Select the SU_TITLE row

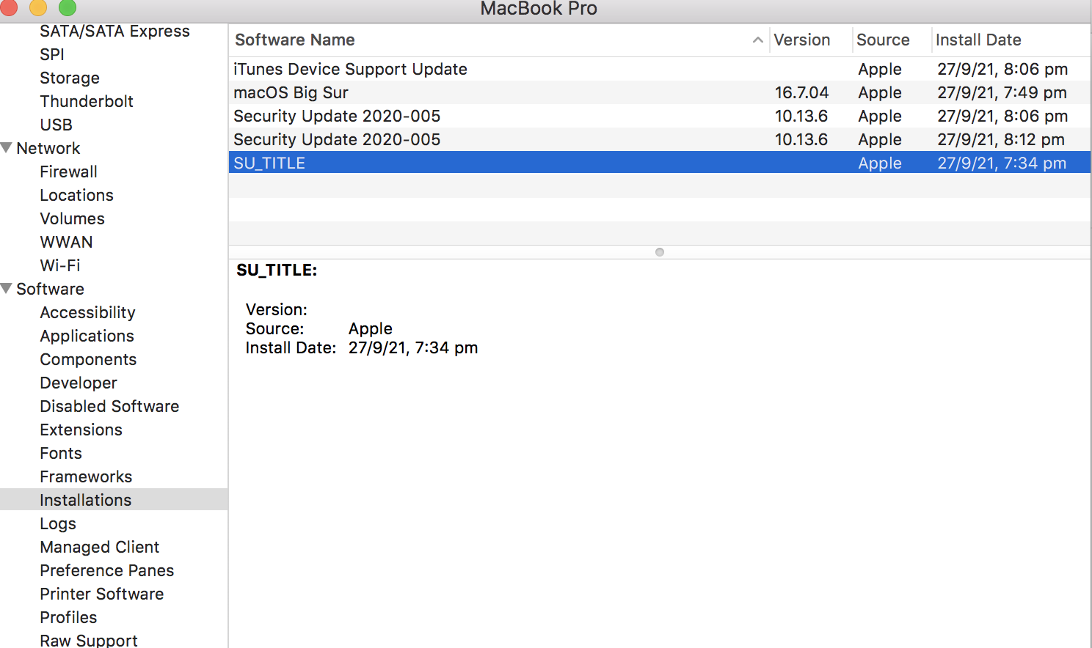click(660, 163)
